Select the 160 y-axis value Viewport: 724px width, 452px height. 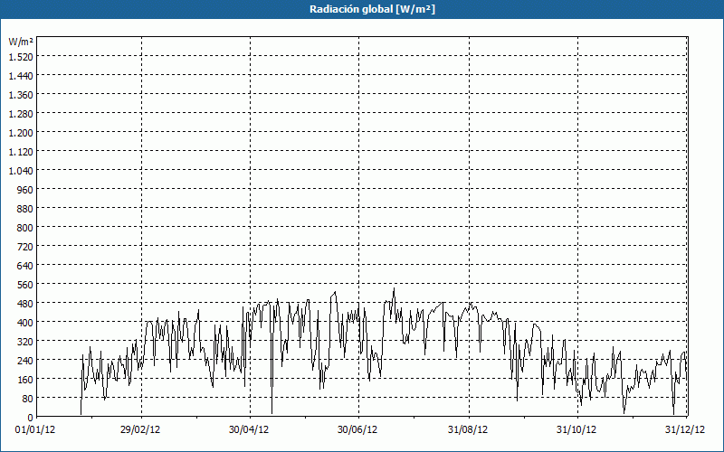point(25,380)
